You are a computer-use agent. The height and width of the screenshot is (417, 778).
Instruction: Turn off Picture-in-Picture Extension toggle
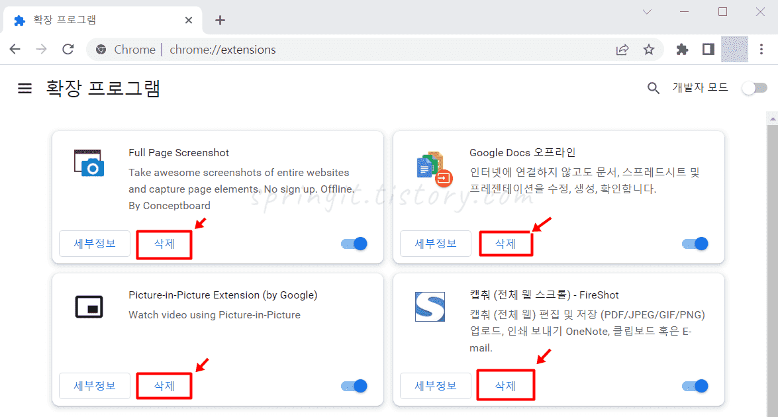click(354, 387)
